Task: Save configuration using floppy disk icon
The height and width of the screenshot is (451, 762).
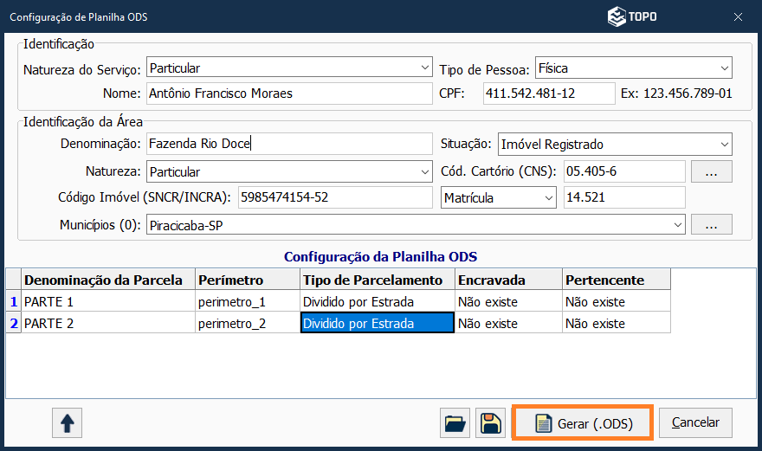Action: click(491, 423)
